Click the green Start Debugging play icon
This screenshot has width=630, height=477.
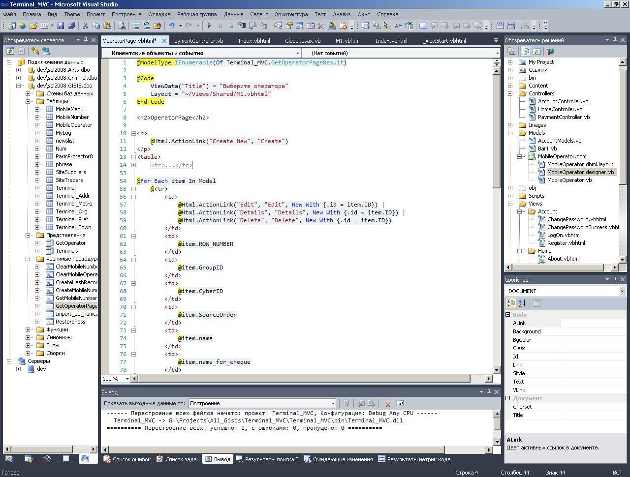210,26
